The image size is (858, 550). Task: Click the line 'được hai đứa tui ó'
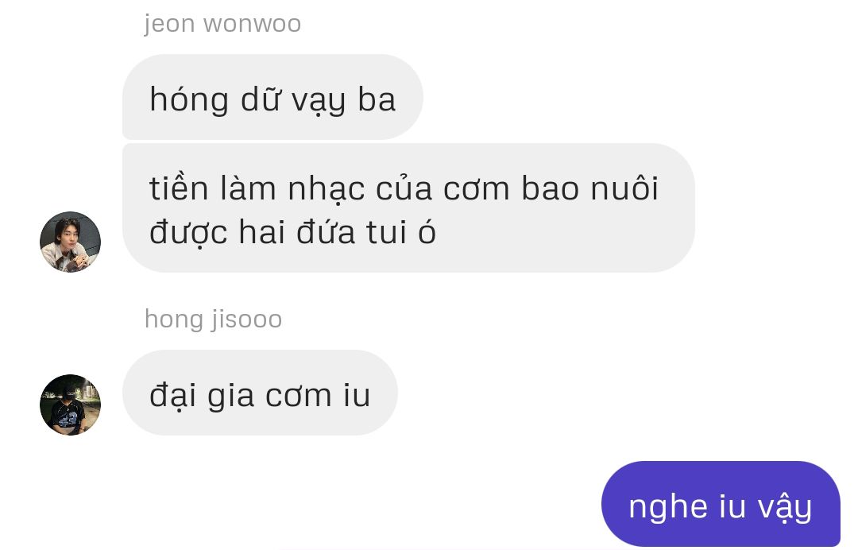click(292, 232)
